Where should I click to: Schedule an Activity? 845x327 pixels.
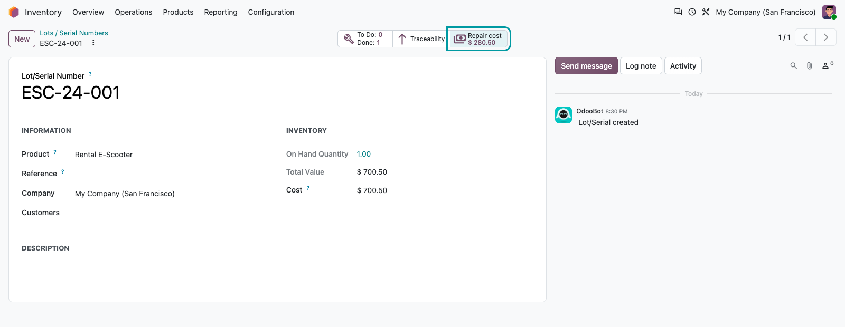coord(683,66)
